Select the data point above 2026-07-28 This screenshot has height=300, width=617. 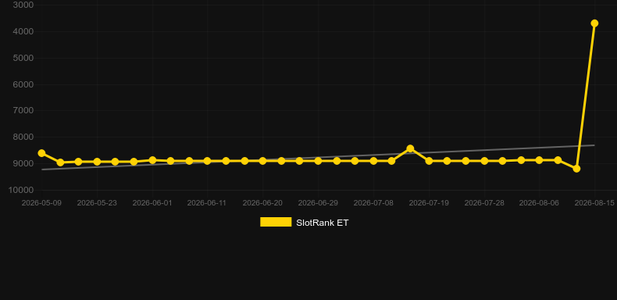coord(484,161)
